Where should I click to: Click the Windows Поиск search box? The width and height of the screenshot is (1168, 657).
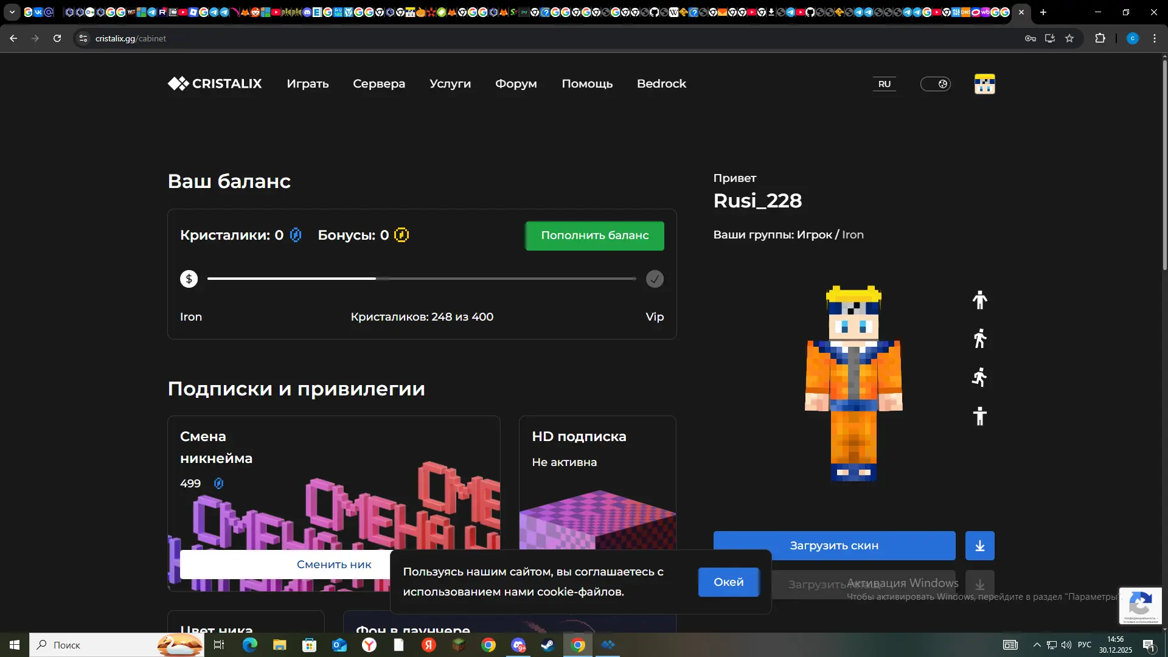tap(117, 645)
